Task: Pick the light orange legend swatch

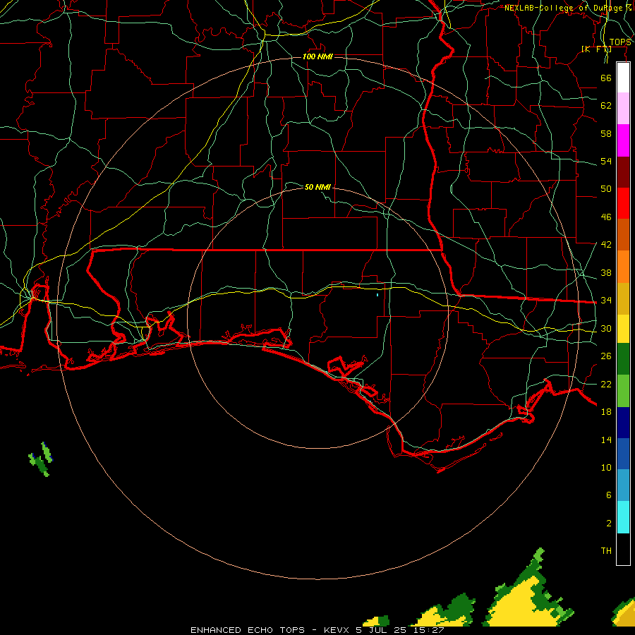Action: 623,267
